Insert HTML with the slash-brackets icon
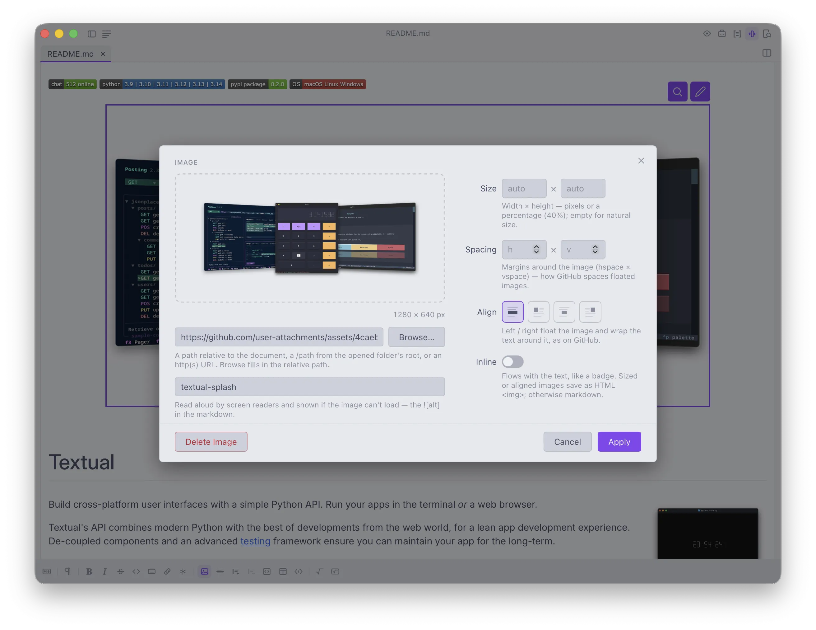This screenshot has width=816, height=630. 299,571
